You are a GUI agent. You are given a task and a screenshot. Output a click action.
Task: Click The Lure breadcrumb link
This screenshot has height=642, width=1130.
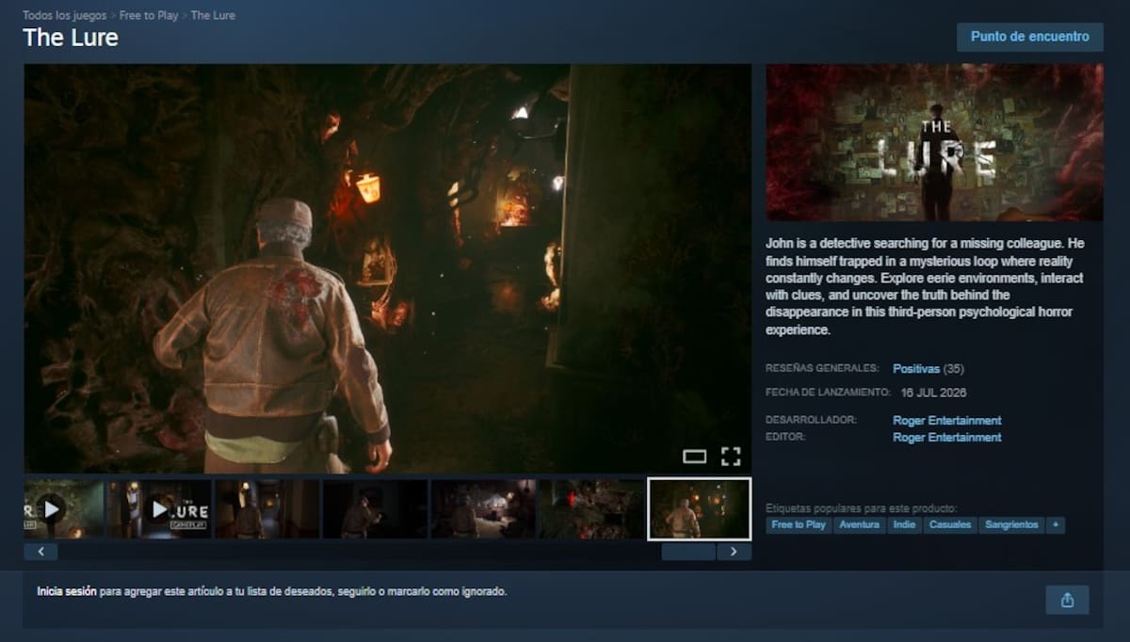tap(213, 15)
